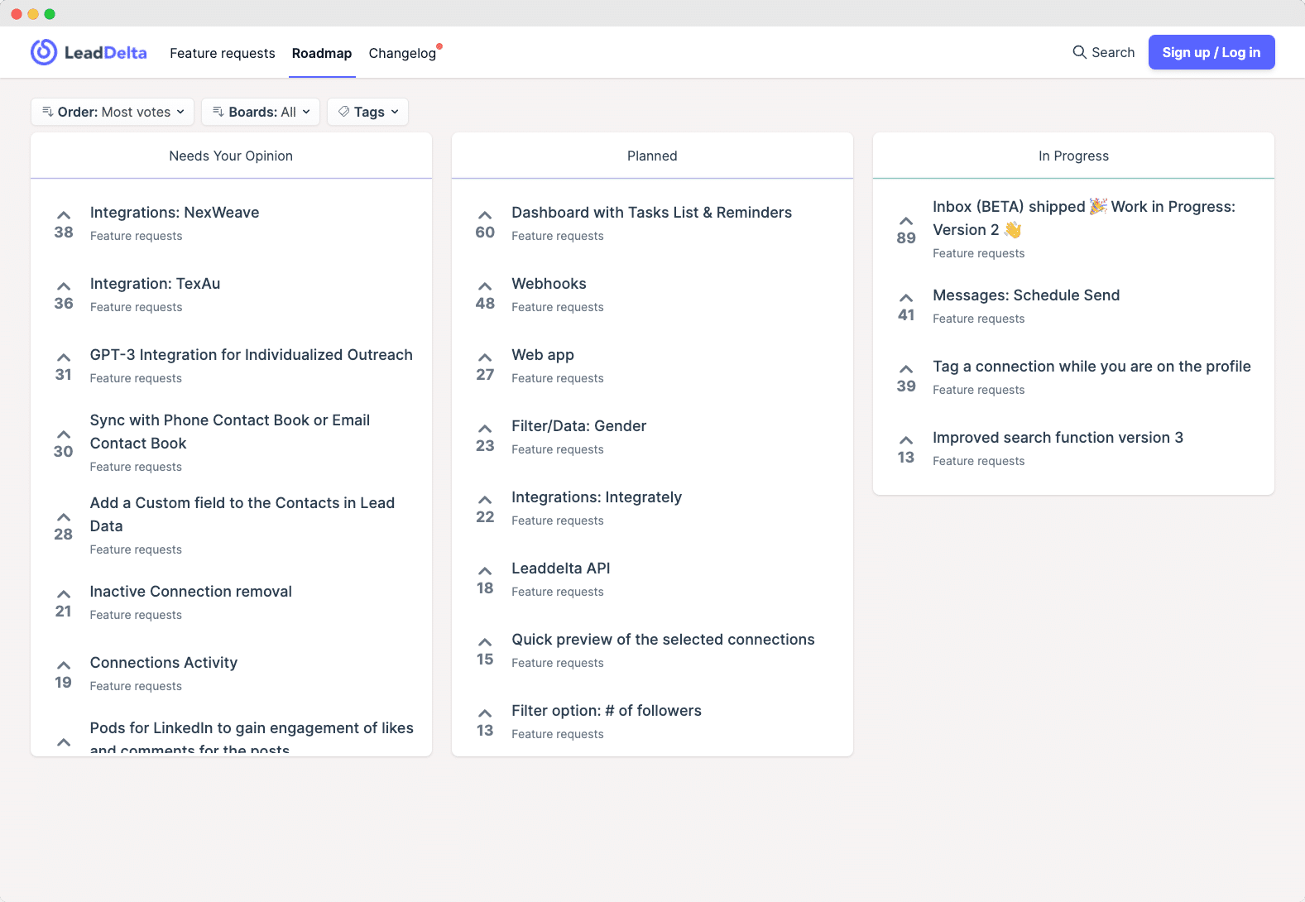Upvote the Webhooks request
Viewport: 1305px width, 902px height.
(x=485, y=287)
